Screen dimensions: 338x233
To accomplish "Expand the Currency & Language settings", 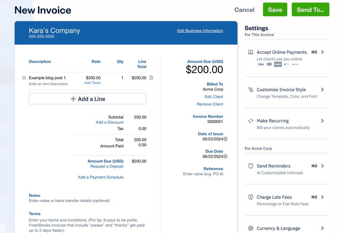I will (322, 228).
